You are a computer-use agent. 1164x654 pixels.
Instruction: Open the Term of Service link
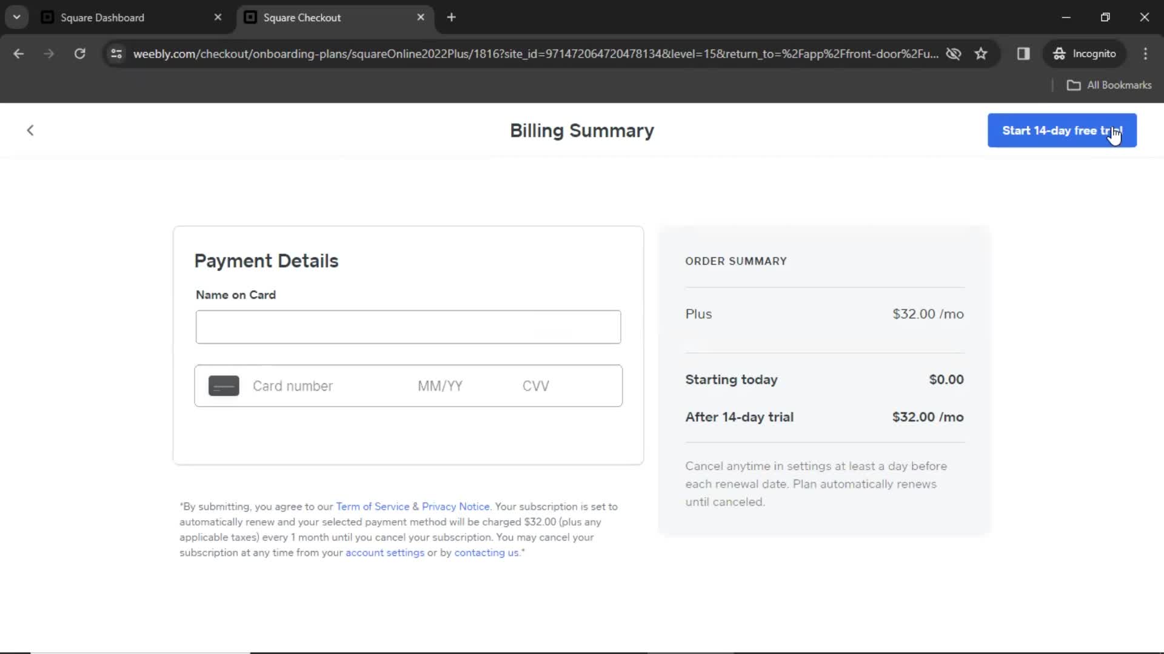(373, 506)
